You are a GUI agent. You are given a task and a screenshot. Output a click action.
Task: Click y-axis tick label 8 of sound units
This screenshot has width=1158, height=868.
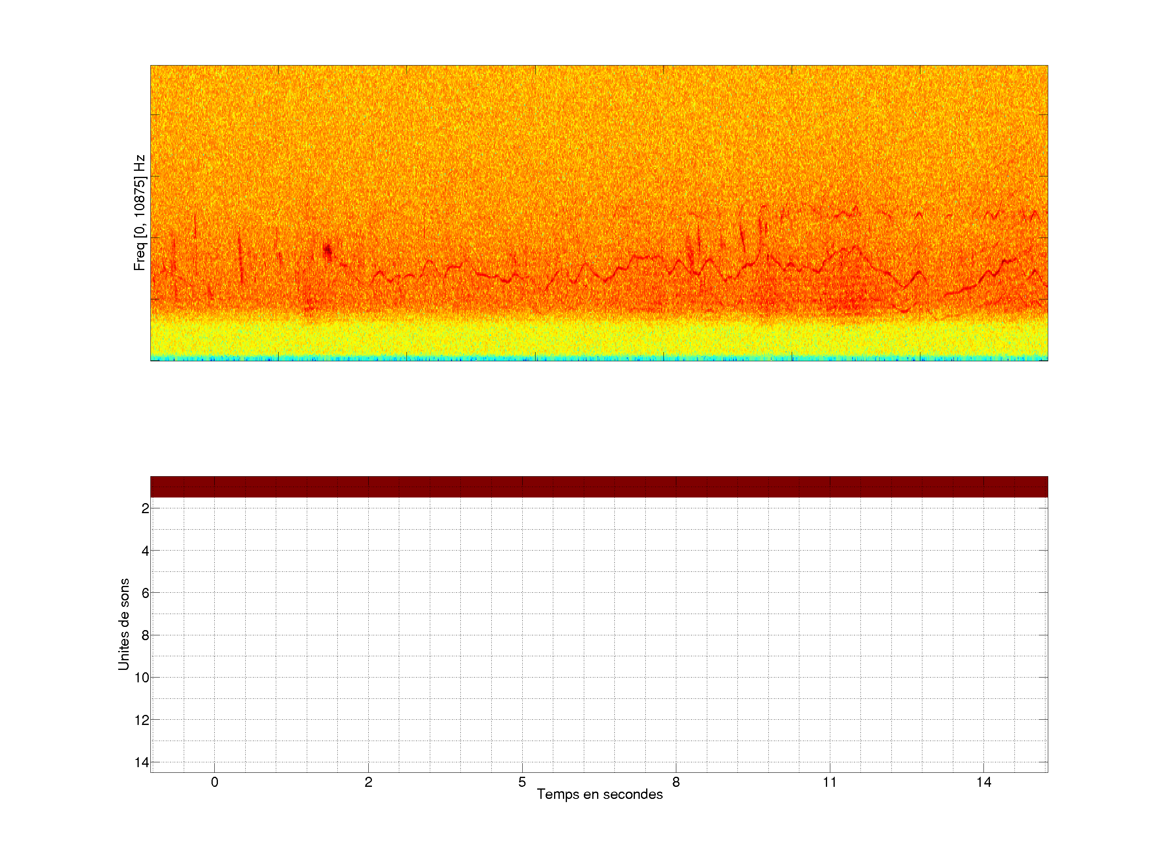point(145,636)
